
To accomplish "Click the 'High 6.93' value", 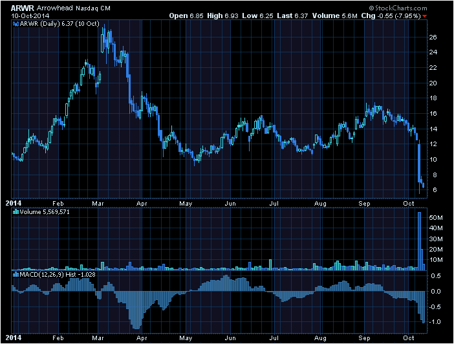I will point(222,16).
